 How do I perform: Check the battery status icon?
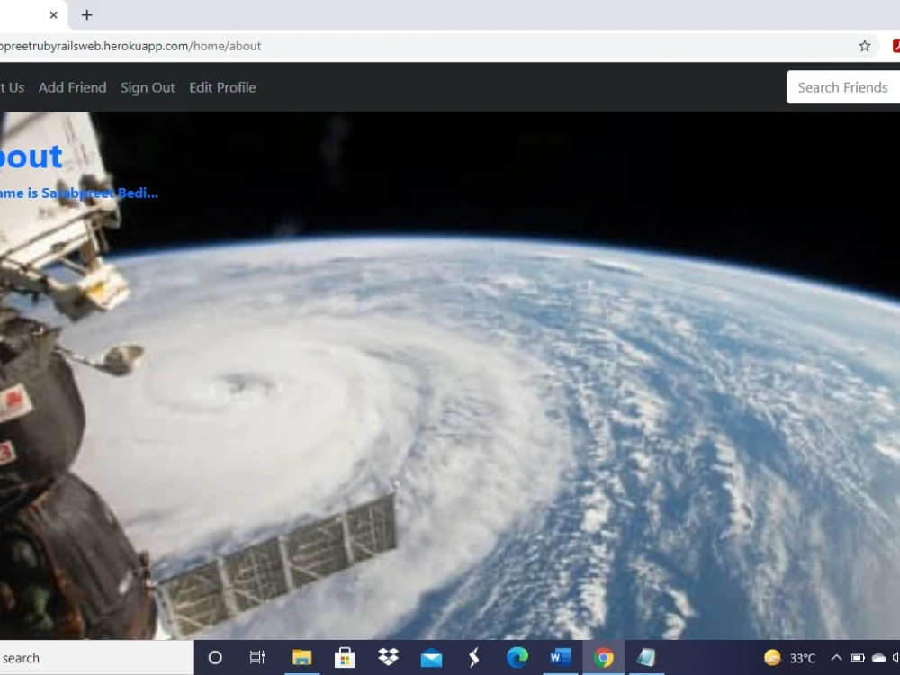pos(858,658)
